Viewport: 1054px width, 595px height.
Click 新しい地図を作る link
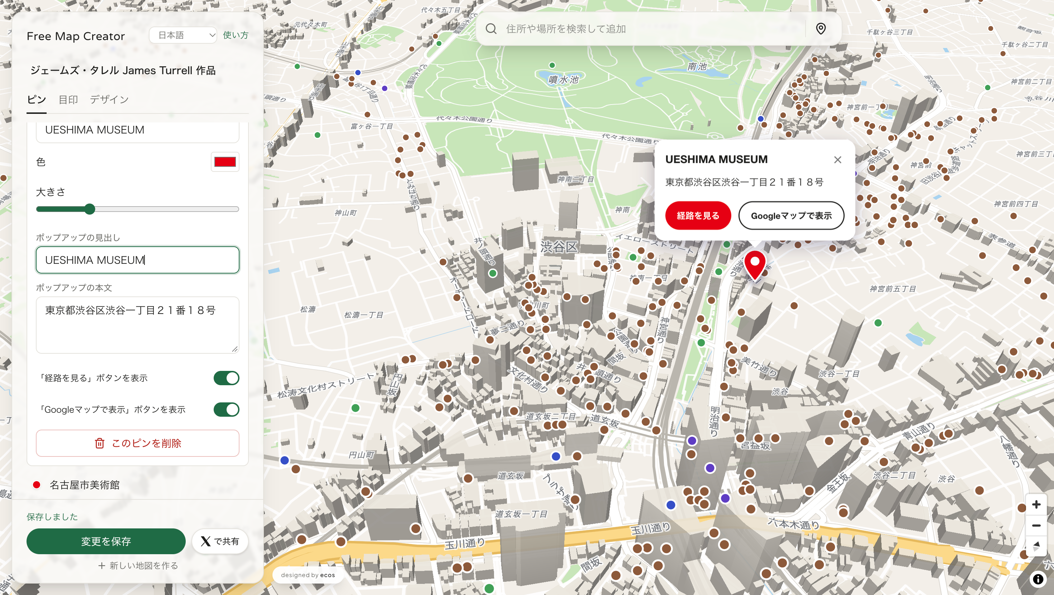click(x=138, y=566)
